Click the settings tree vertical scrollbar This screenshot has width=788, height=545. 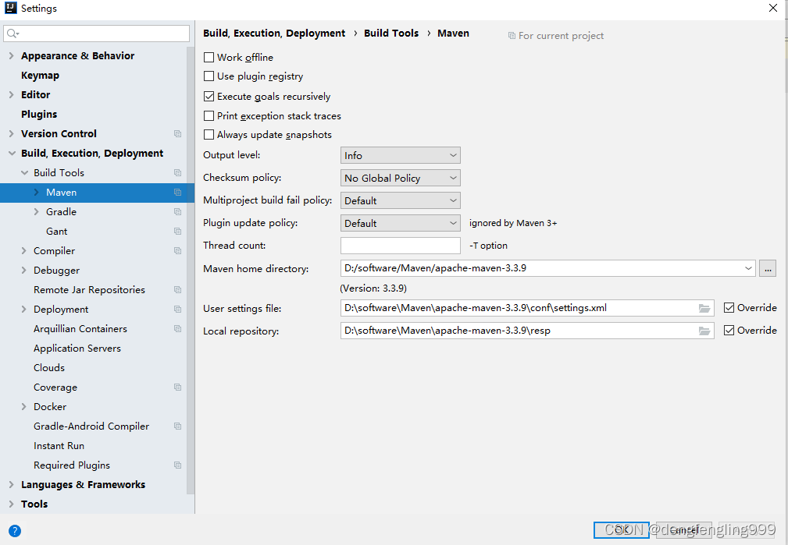pos(191,271)
